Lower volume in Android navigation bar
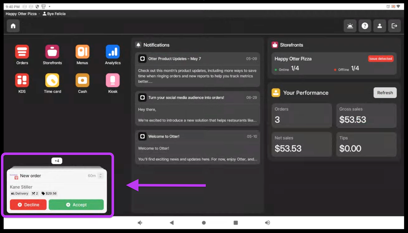408x233 pixels. click(x=140, y=223)
